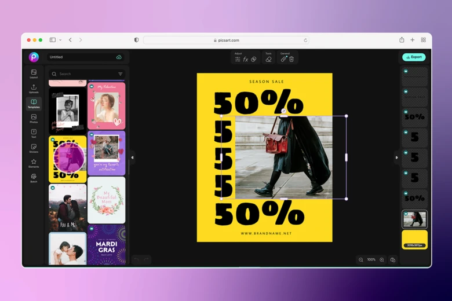452x301 pixels.
Task: Toggle the layers overlay button near zoom
Action: coord(393,260)
